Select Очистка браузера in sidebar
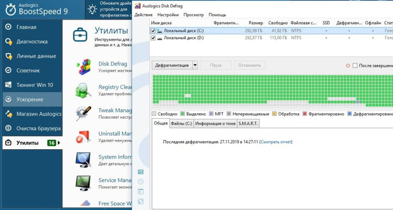 tap(32, 128)
